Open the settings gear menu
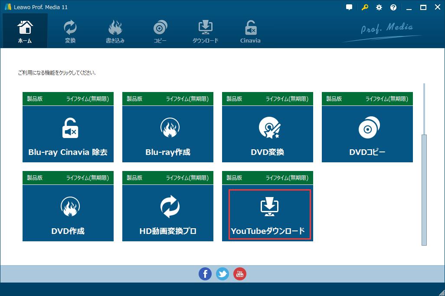Image resolution: width=445 pixels, height=296 pixels. click(379, 7)
